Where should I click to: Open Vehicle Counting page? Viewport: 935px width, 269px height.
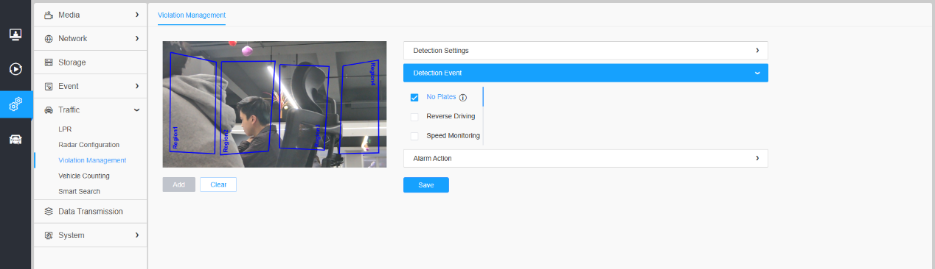84,176
